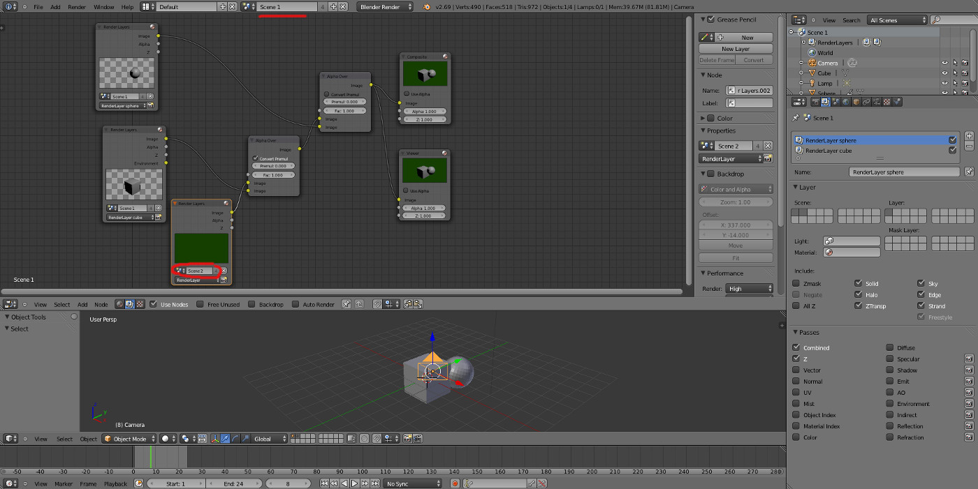Viewport: 978px width, 489px height.
Task: Open the Global orientation dropdown
Action: [x=270, y=439]
